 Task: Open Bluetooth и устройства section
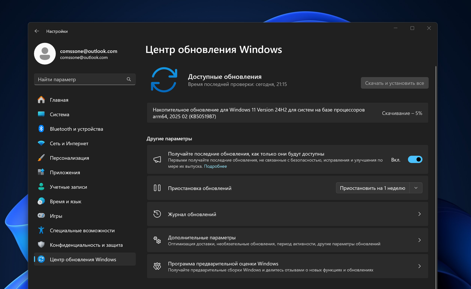point(85,129)
